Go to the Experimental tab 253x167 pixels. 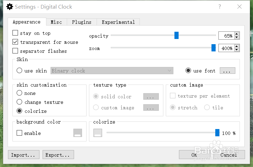(118, 22)
